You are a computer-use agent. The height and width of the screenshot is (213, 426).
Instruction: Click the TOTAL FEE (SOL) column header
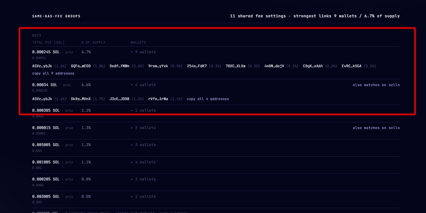point(48,42)
